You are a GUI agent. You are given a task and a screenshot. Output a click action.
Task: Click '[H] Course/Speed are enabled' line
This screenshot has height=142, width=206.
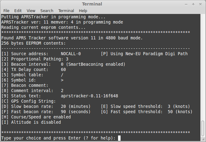coord(36,117)
